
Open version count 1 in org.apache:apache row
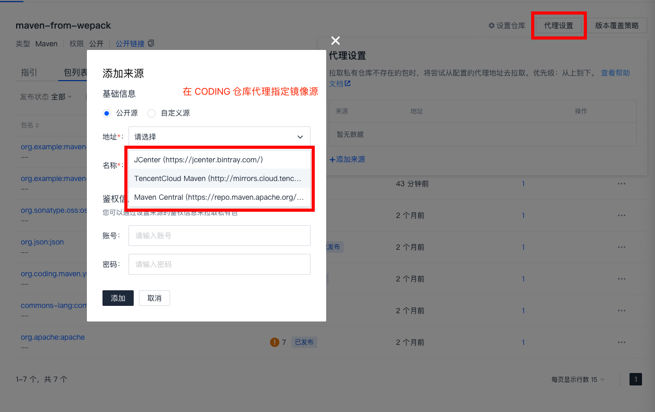(x=523, y=342)
